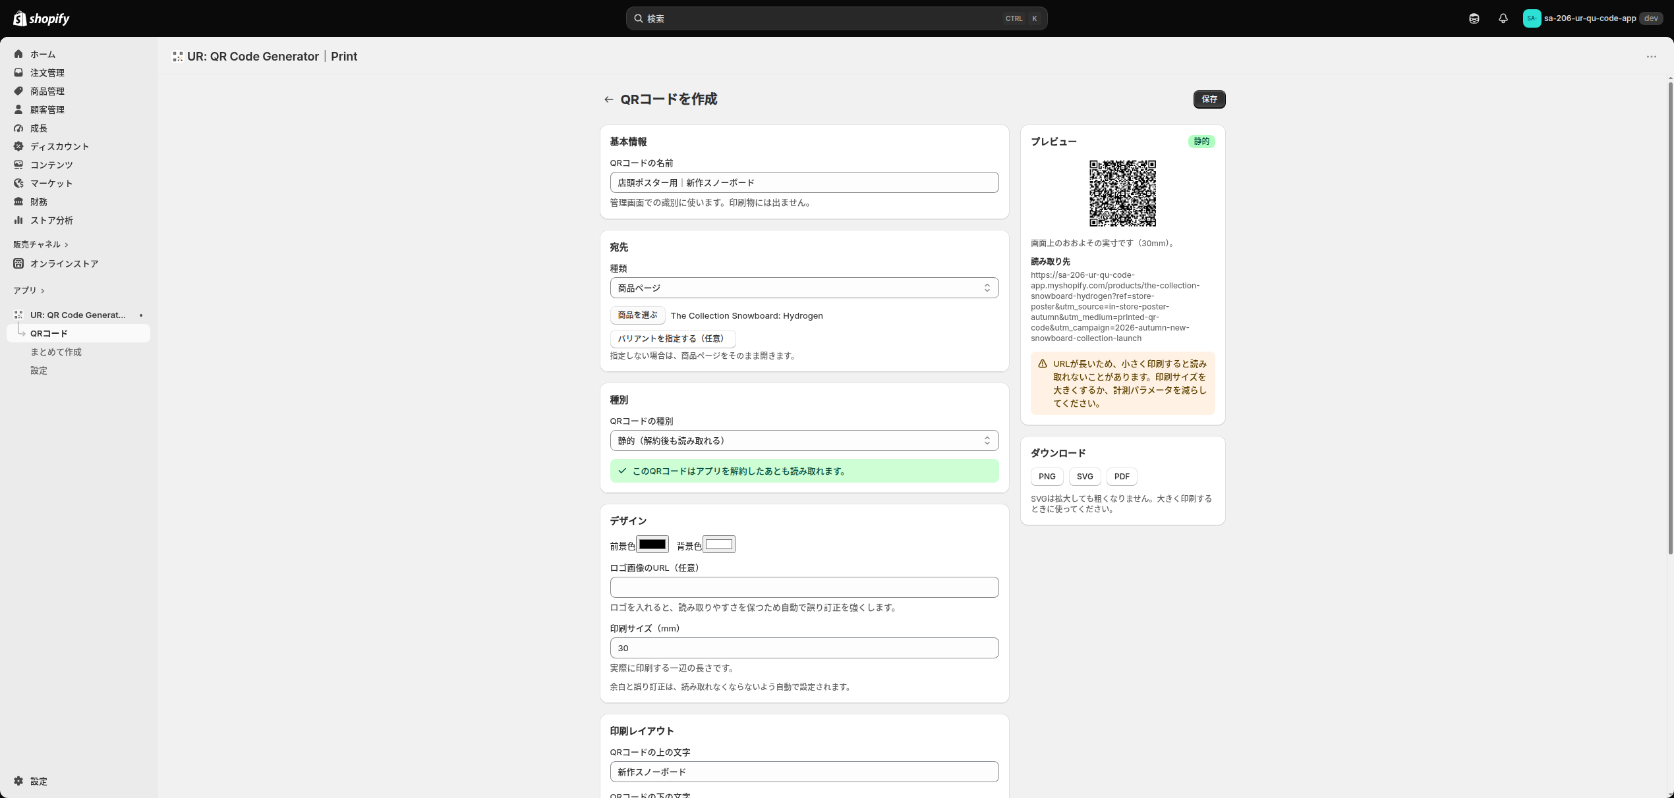Viewport: 1674px width, 798px height.
Task: Download QR code as PDF
Action: tap(1122, 477)
